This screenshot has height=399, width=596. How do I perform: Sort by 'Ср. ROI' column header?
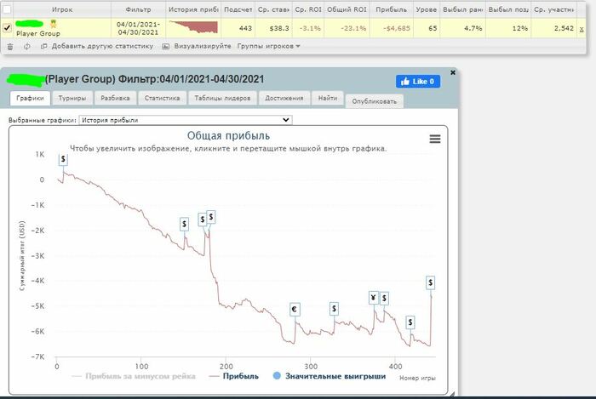308,9
